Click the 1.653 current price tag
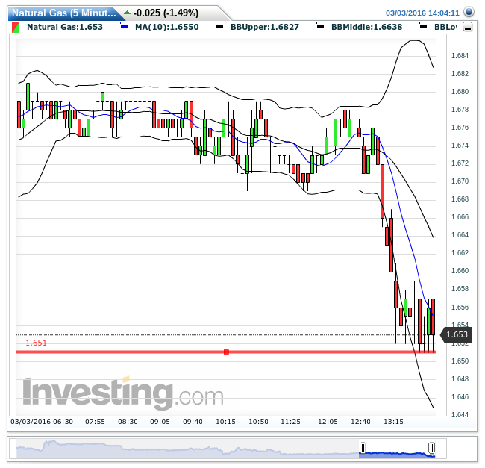 tap(456, 335)
